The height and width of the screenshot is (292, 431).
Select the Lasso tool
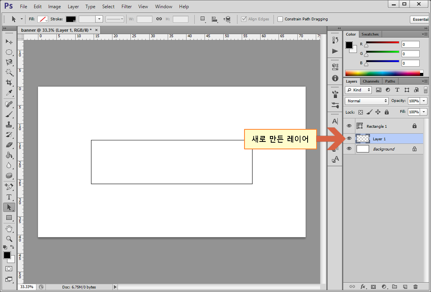coord(9,62)
